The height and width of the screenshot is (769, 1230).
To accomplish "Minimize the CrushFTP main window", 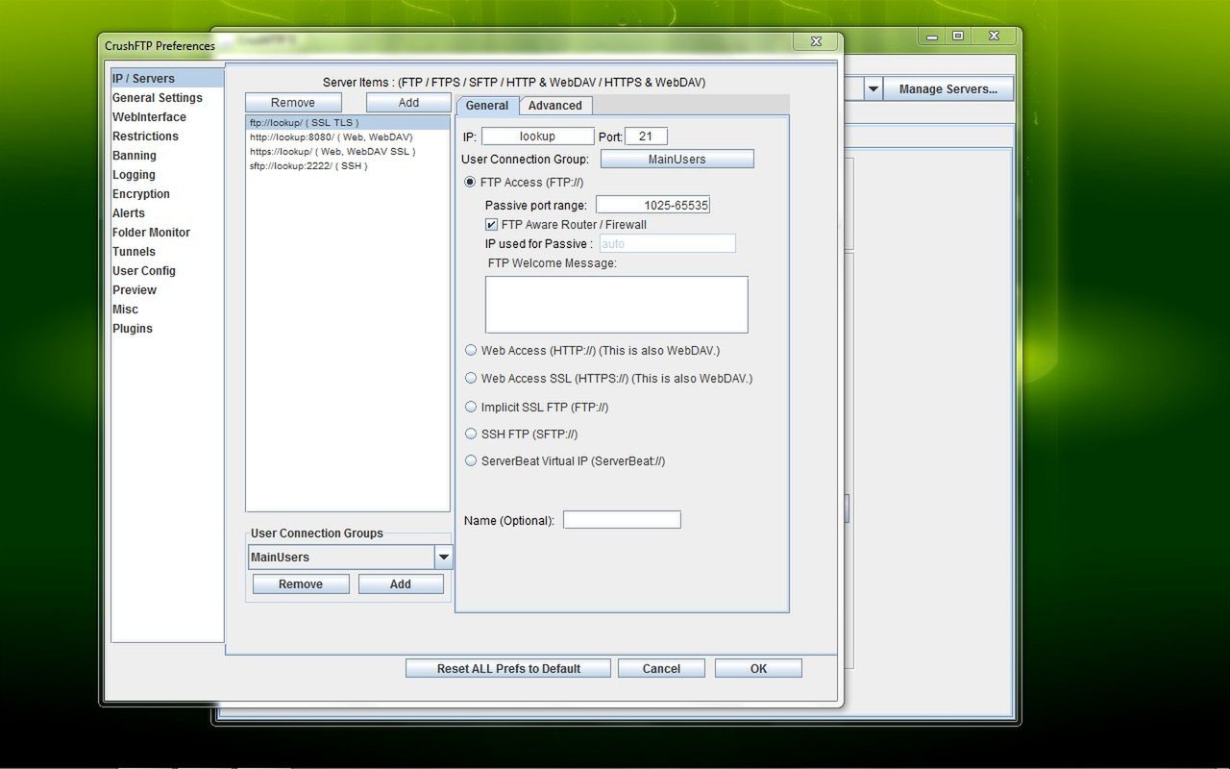I will (x=931, y=37).
